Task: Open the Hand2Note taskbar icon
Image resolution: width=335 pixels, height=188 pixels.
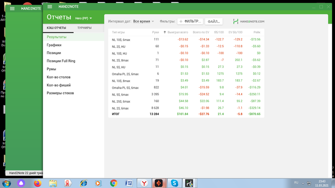Action: (189, 183)
